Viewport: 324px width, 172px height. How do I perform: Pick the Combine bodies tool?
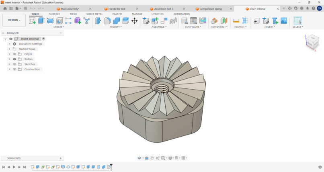tap(116, 20)
